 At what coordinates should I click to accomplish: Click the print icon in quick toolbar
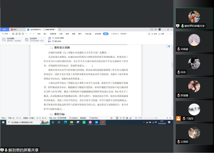point(20,34)
